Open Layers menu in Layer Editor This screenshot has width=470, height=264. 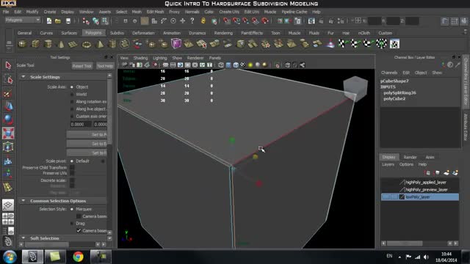coord(388,164)
